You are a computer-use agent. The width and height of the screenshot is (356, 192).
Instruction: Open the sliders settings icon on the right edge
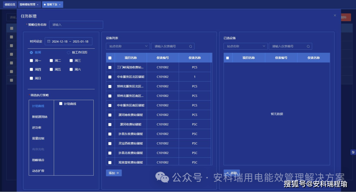[x=353, y=152]
